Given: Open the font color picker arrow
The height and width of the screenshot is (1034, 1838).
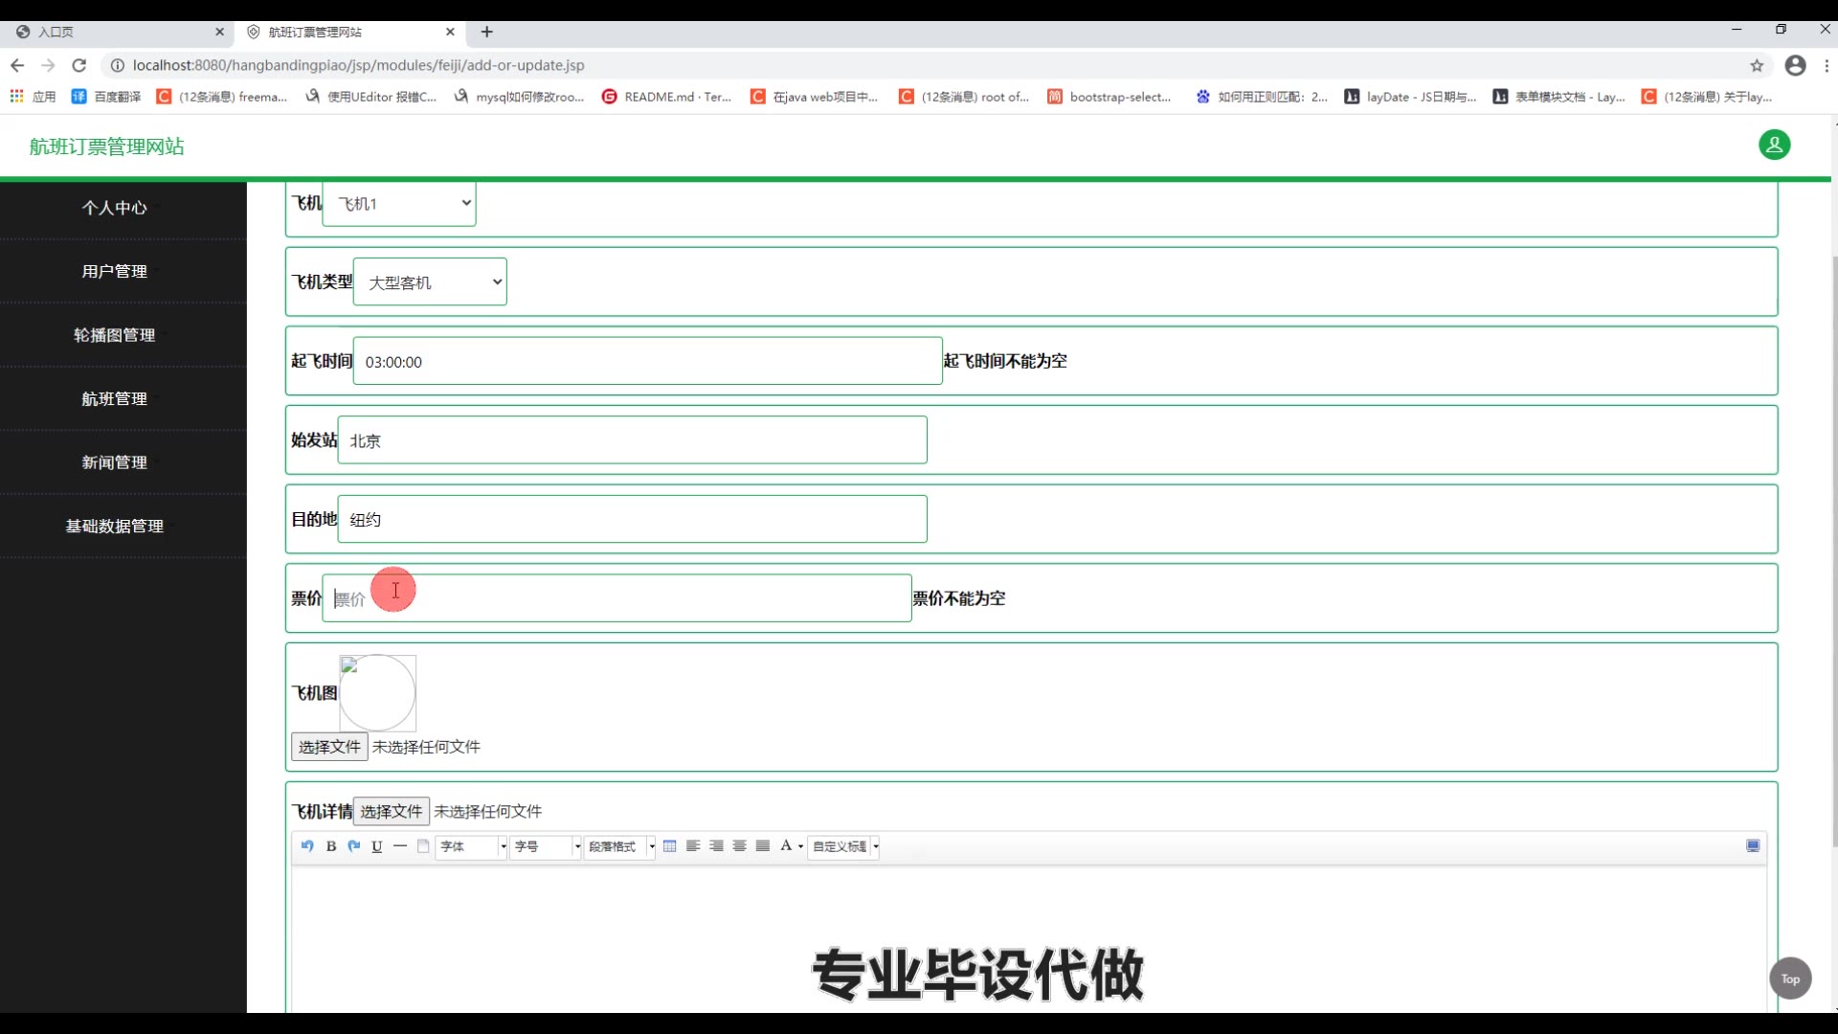Looking at the screenshot, I should pyautogui.click(x=801, y=847).
